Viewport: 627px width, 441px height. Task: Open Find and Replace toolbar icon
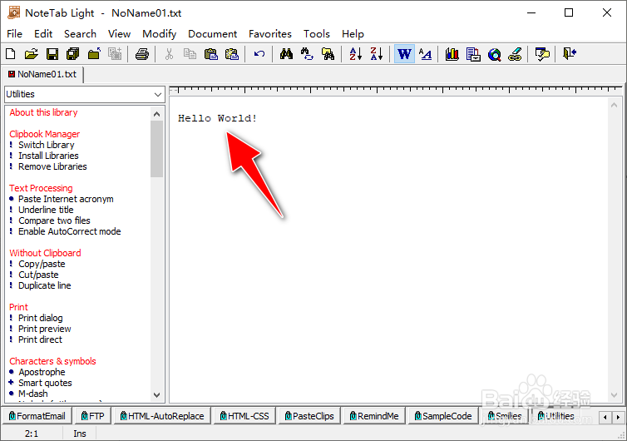point(307,53)
